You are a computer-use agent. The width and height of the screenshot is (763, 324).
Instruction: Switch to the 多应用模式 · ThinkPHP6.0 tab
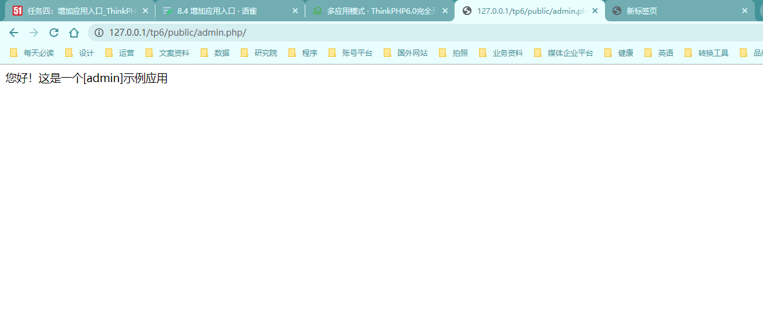pyautogui.click(x=380, y=11)
